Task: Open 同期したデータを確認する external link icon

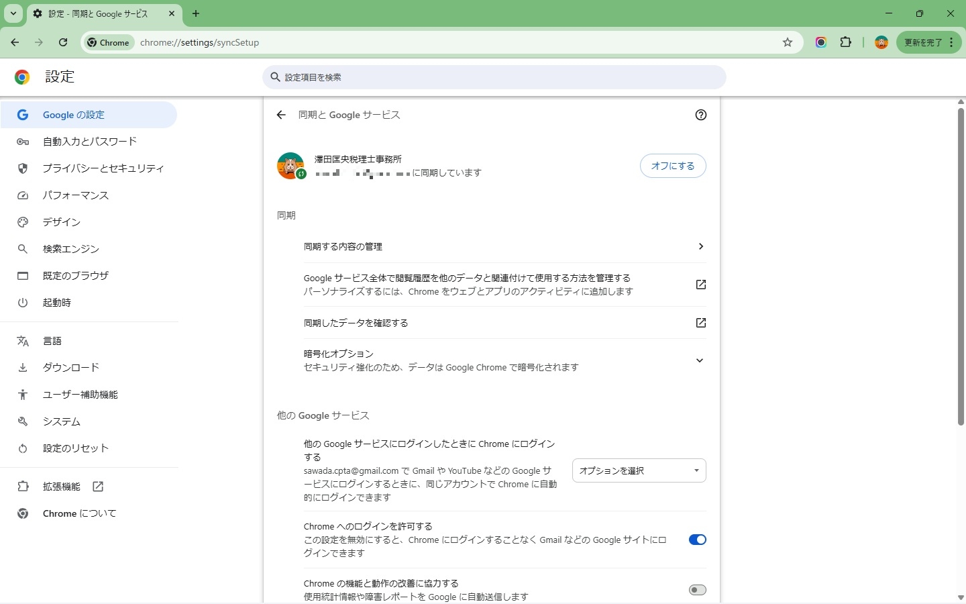Action: coord(701,323)
